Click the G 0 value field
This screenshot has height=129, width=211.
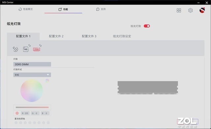[x=35, y=113]
